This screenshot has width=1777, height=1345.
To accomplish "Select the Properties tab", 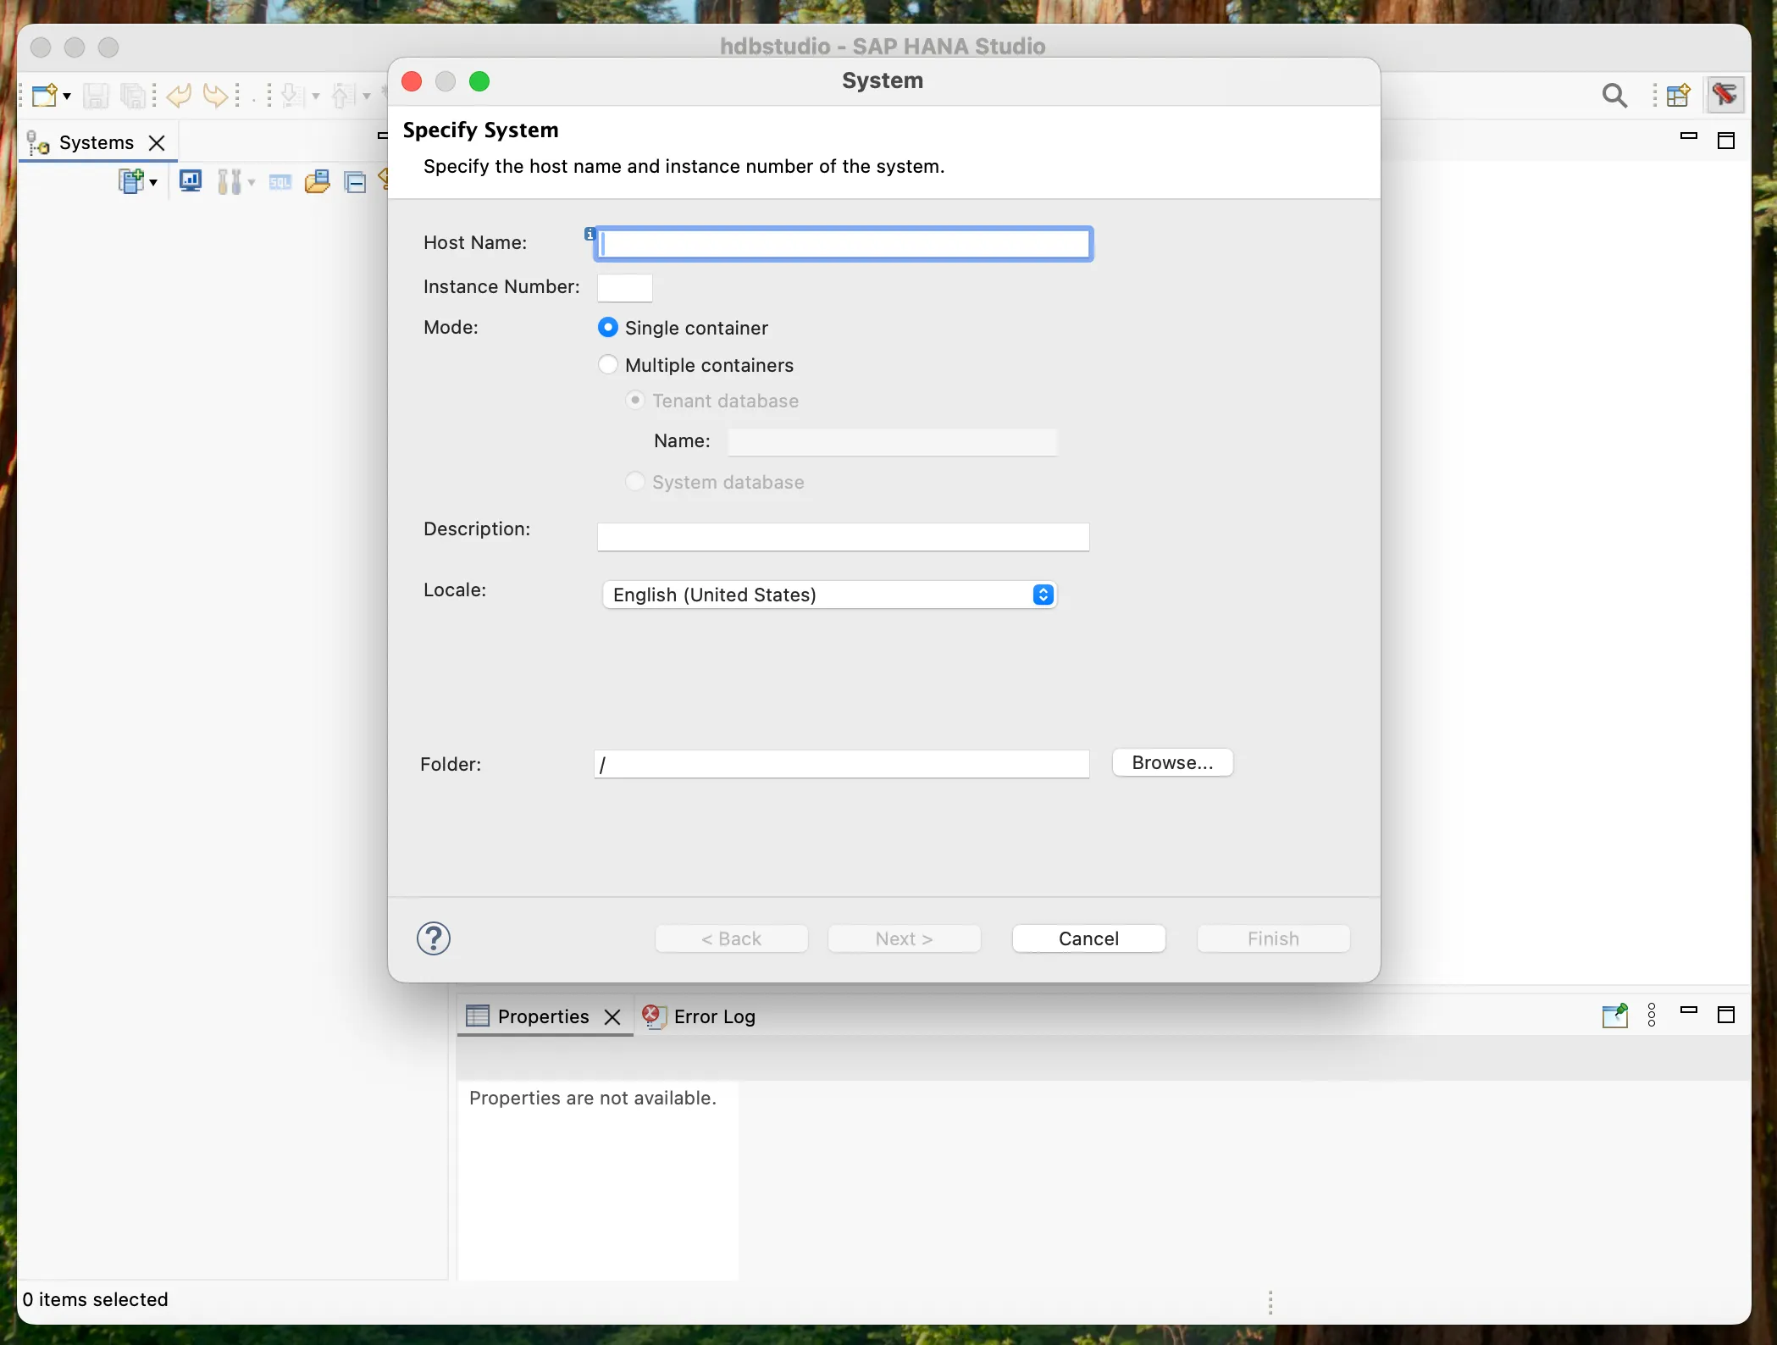I will coord(542,1016).
